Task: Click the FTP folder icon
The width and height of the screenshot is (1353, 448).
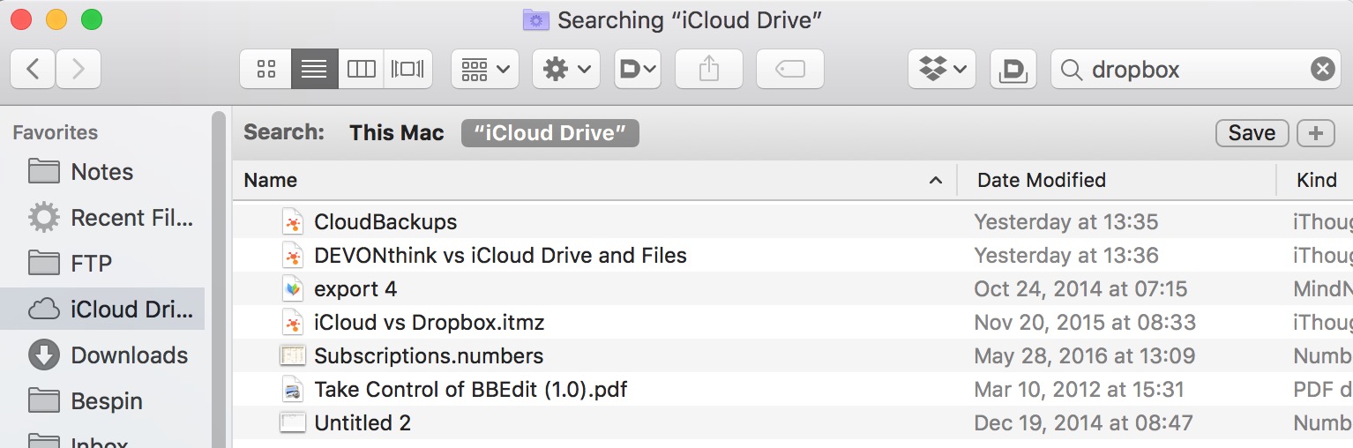Action: point(44,263)
